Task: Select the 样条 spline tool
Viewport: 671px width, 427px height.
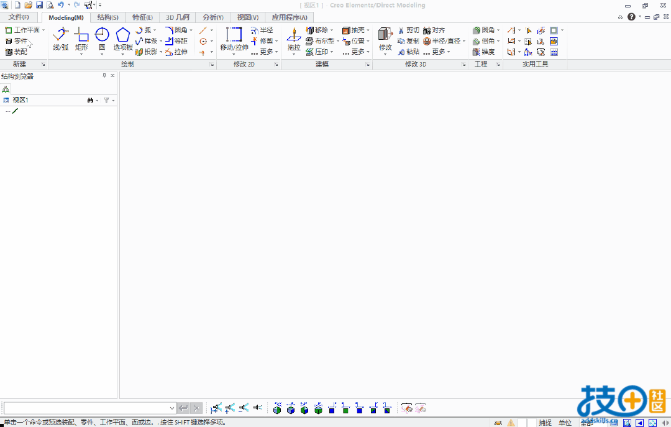Action: 147,41
